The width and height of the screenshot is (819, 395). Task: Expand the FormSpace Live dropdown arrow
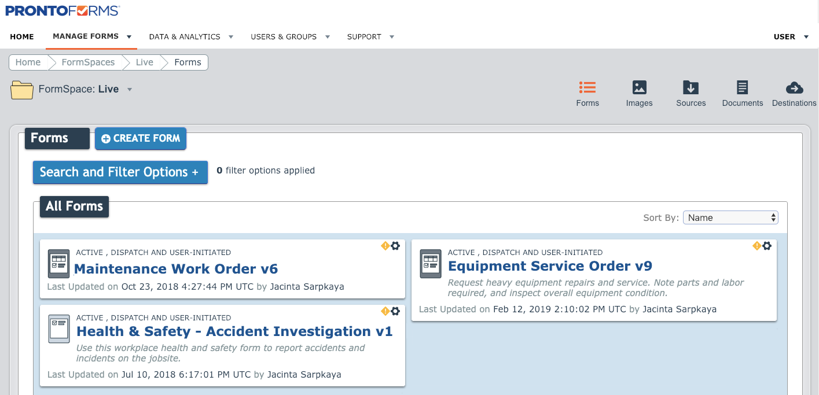coord(128,90)
